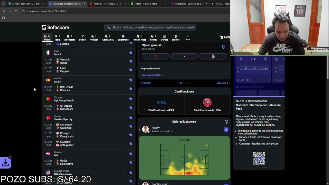Select the second carousel pagination dot

pos(181,83)
